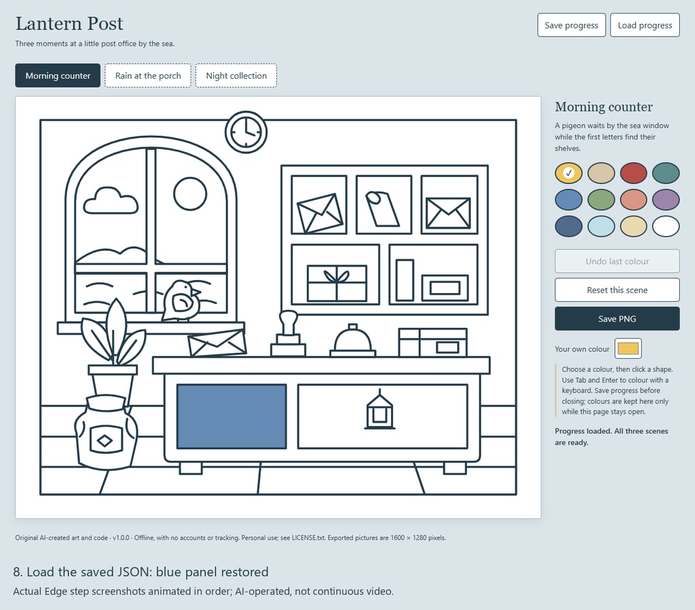695x610 pixels.
Task: Colour the counter top slab
Action: click(321, 366)
